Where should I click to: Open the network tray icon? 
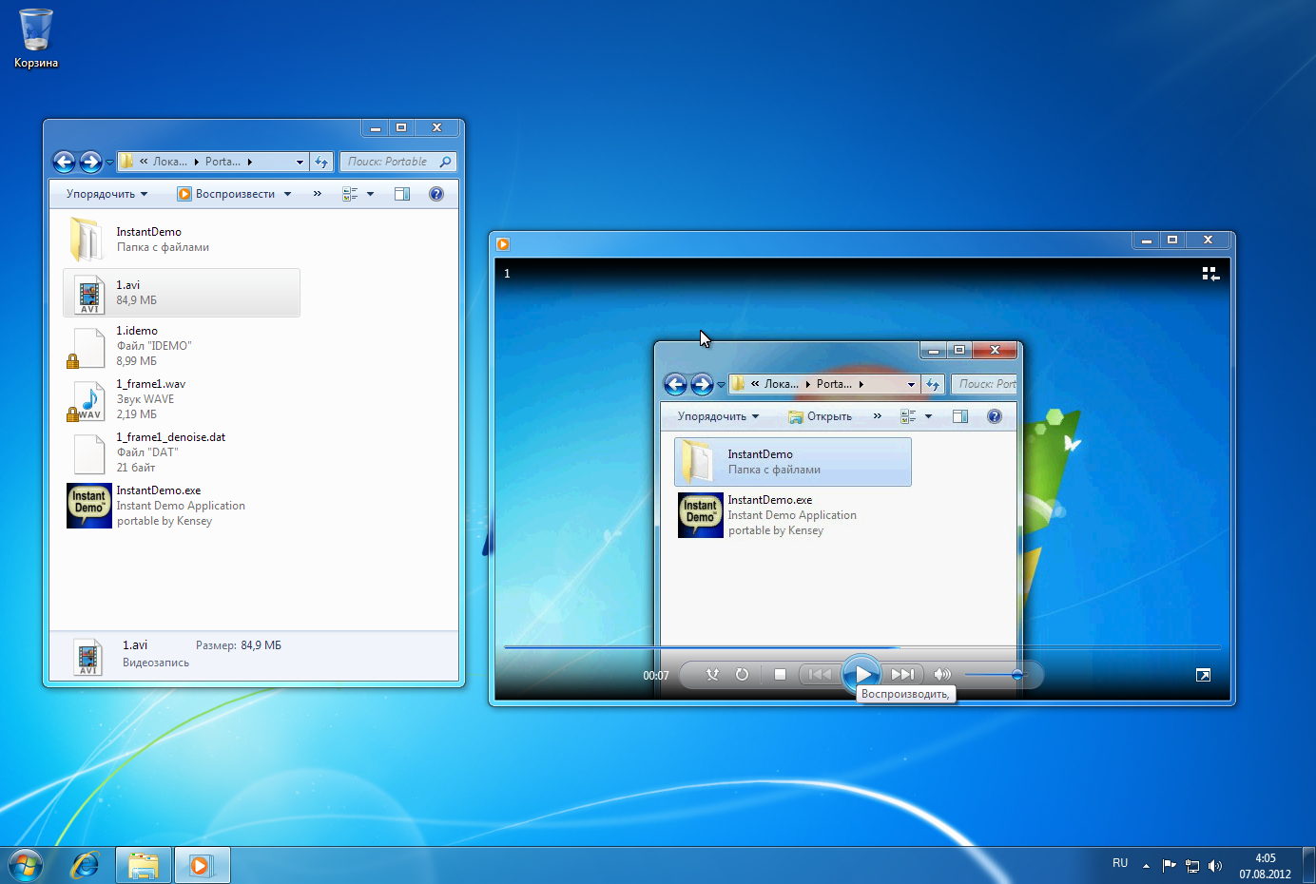click(x=1192, y=866)
